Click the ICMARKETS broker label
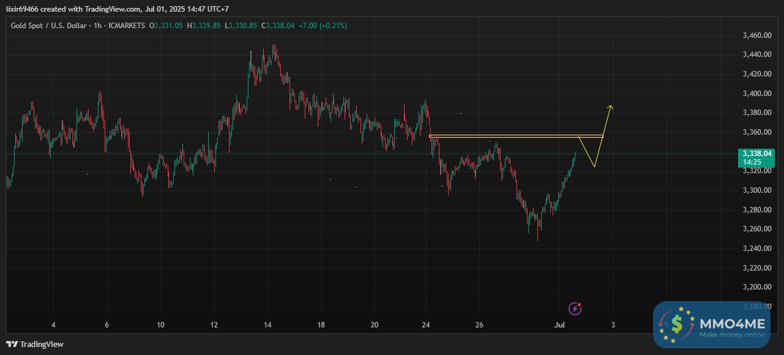The height and width of the screenshot is (355, 784). click(127, 26)
